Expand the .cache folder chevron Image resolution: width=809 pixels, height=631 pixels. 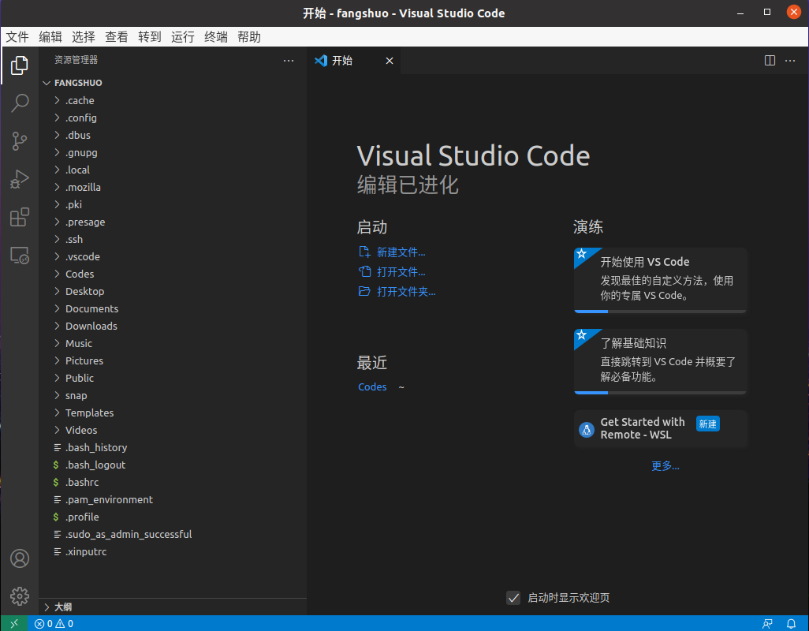[x=58, y=101]
